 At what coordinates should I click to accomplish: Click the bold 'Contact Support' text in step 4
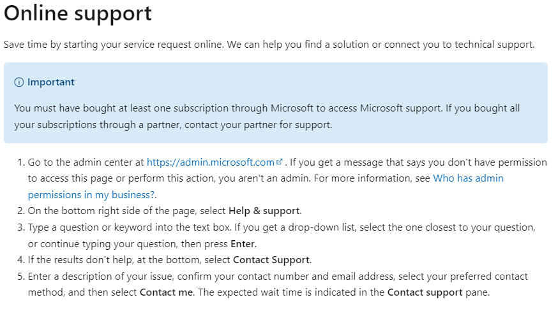pyautogui.click(x=272, y=260)
